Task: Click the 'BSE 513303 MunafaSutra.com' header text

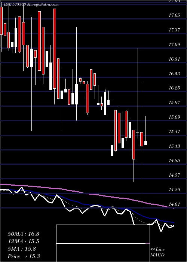Action: [x=30, y=4]
